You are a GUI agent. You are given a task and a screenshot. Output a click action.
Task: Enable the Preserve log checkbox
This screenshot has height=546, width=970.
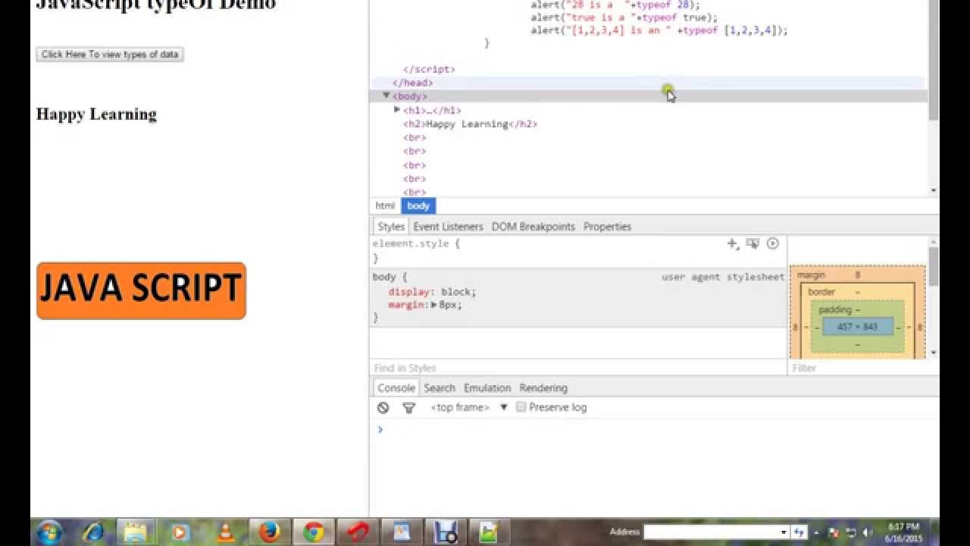[521, 407]
